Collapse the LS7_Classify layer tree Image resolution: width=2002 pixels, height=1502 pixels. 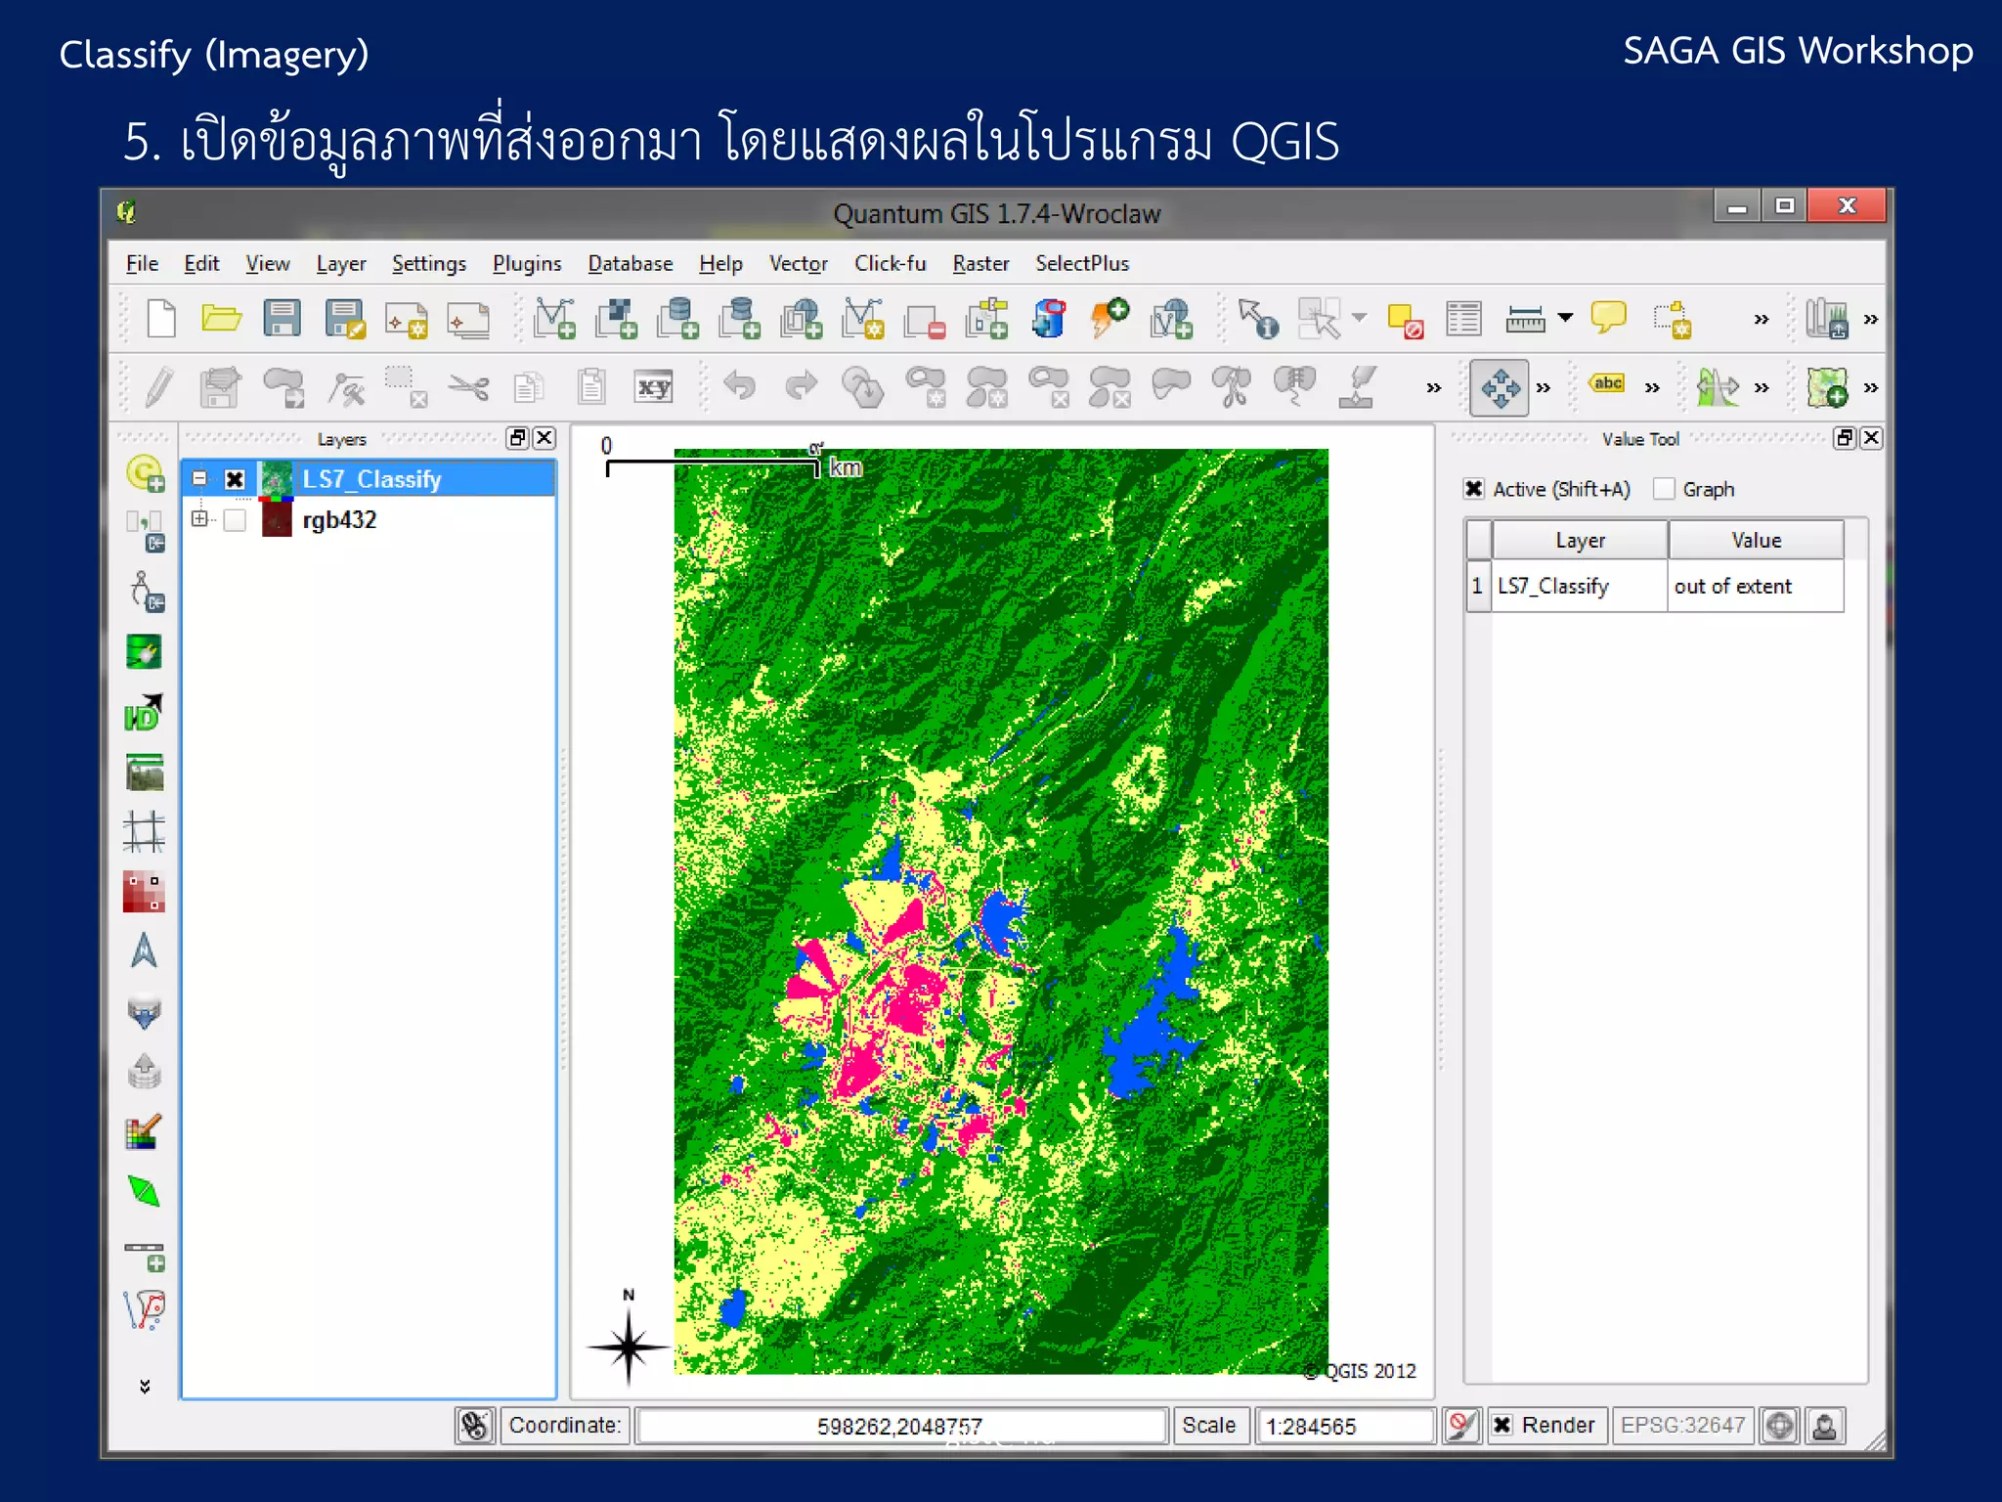199,479
